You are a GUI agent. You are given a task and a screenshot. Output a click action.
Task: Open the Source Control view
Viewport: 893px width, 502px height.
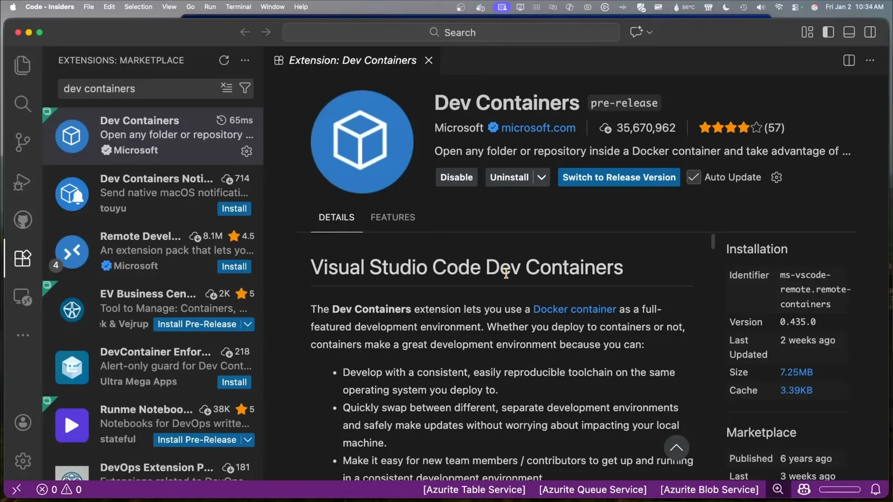tap(22, 142)
